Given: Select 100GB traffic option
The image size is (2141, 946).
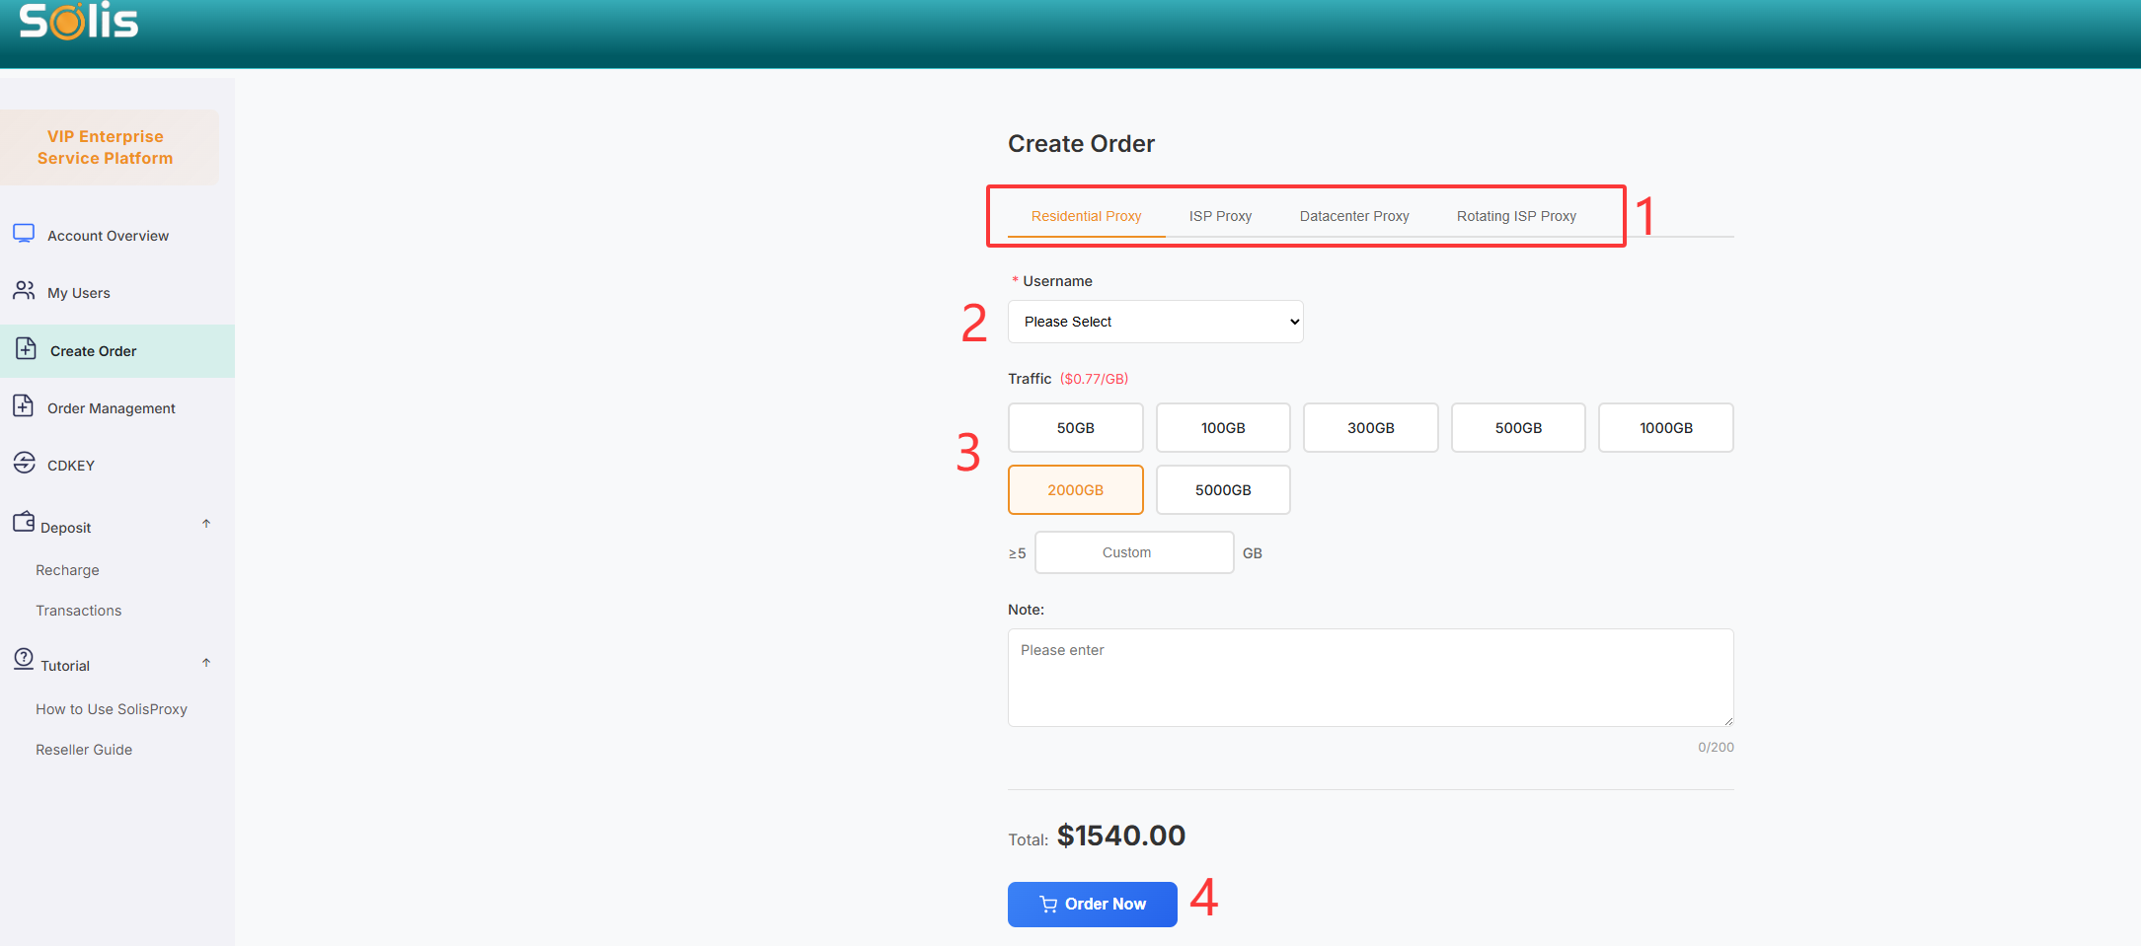Looking at the screenshot, I should pos(1223,428).
